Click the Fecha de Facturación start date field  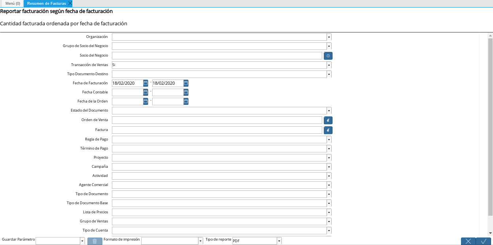(127, 83)
